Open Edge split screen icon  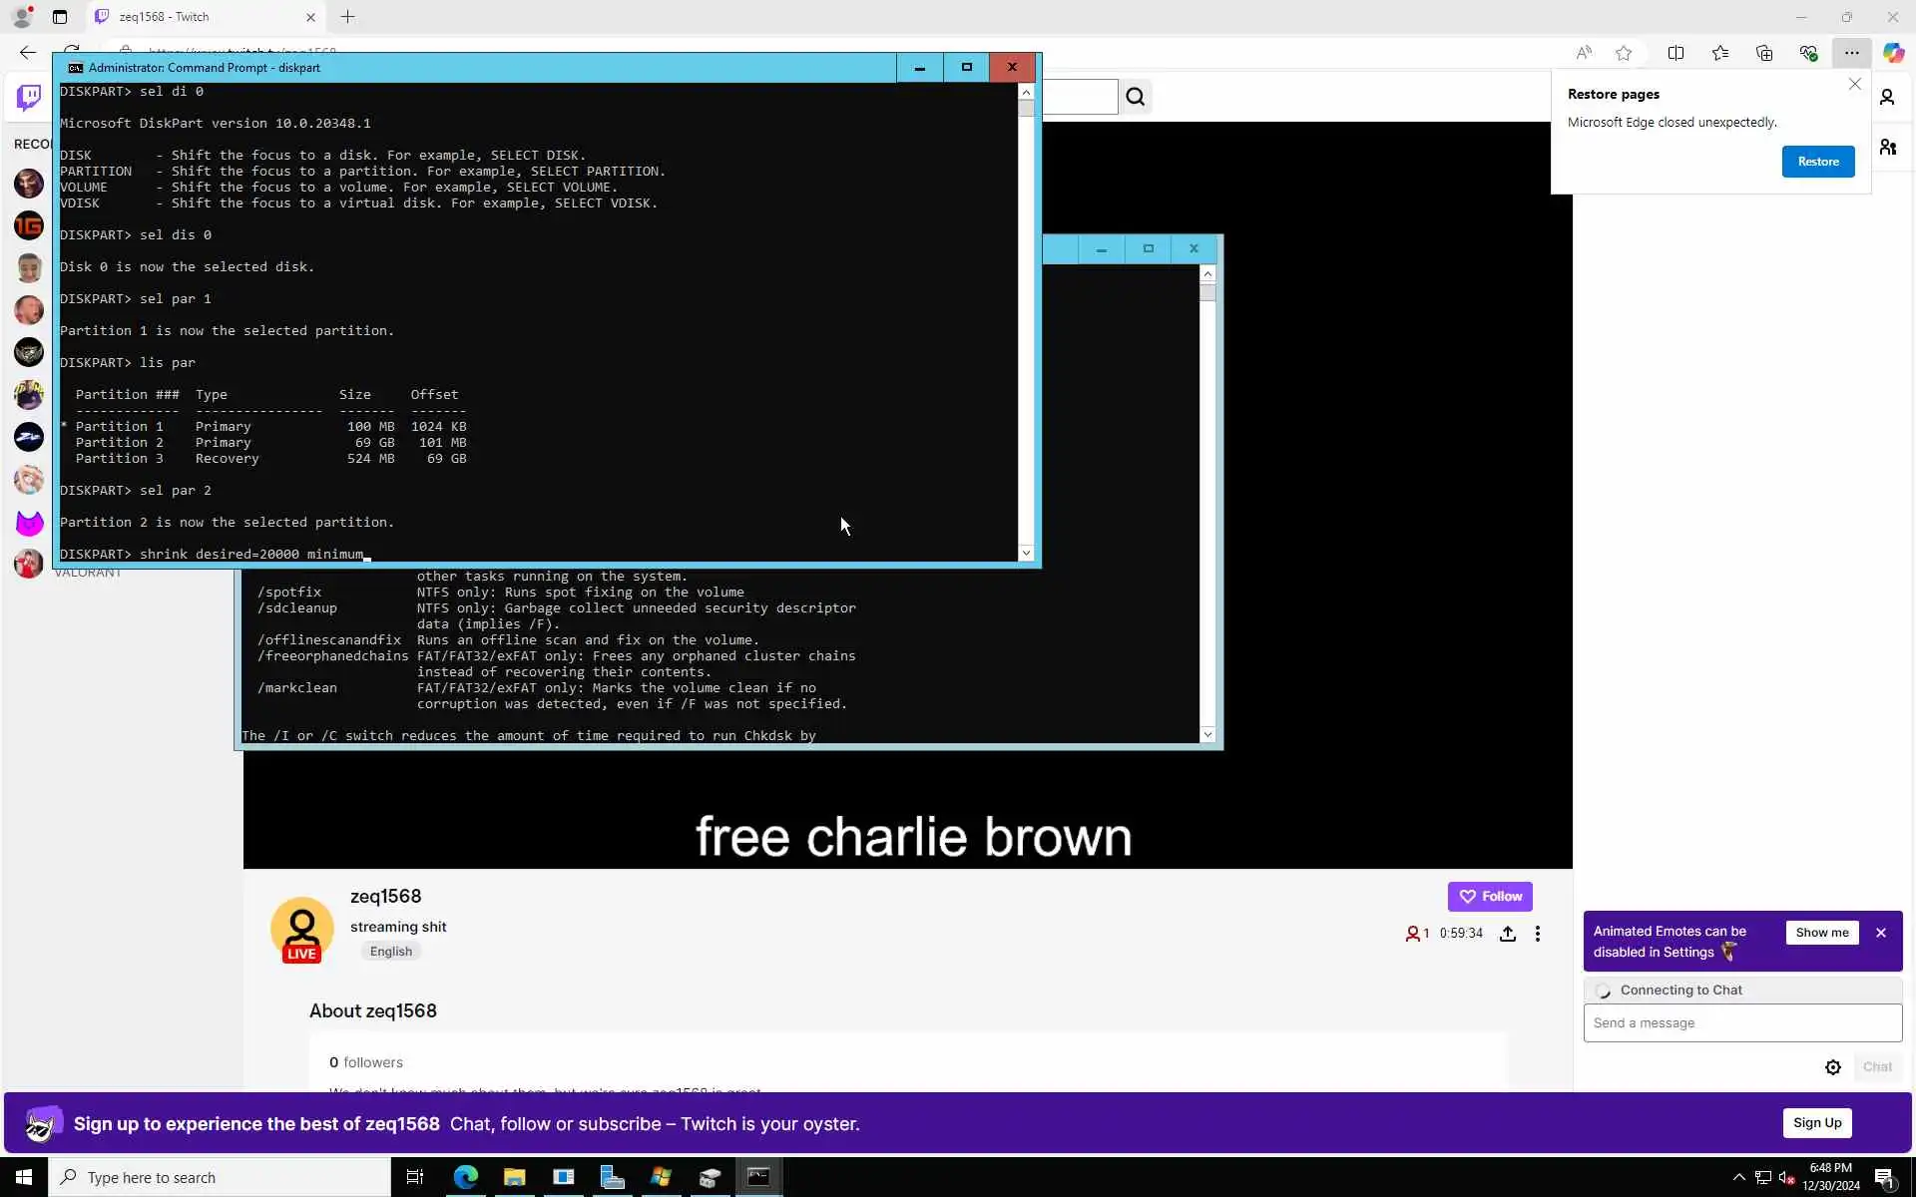(1676, 53)
